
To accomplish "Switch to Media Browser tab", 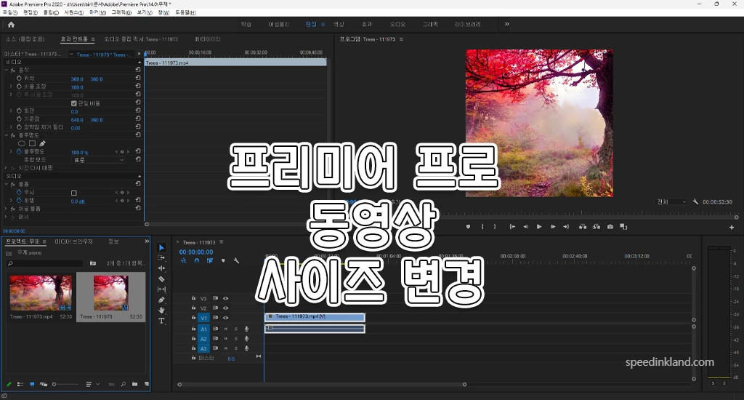I will click(x=73, y=241).
